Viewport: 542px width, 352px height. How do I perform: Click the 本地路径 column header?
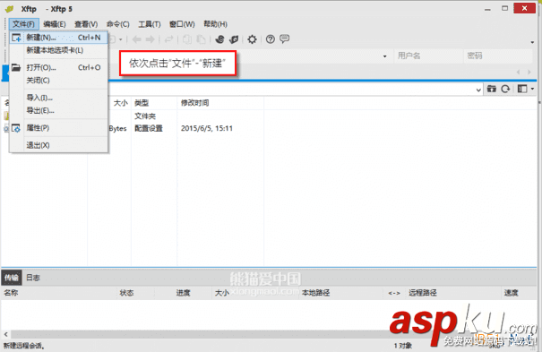point(315,293)
